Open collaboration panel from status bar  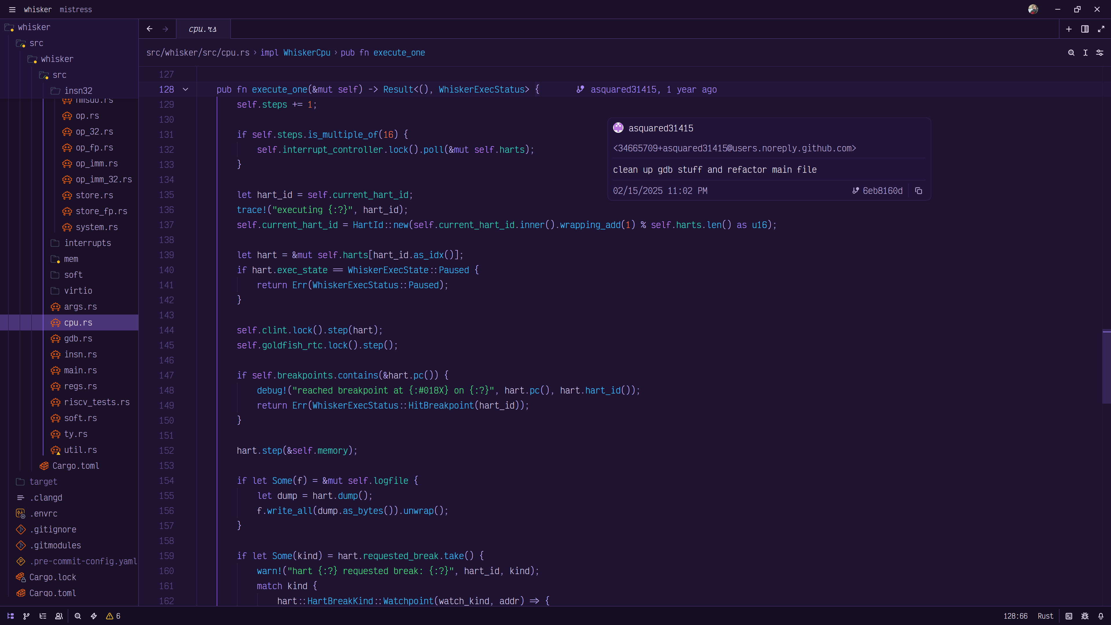(59, 616)
